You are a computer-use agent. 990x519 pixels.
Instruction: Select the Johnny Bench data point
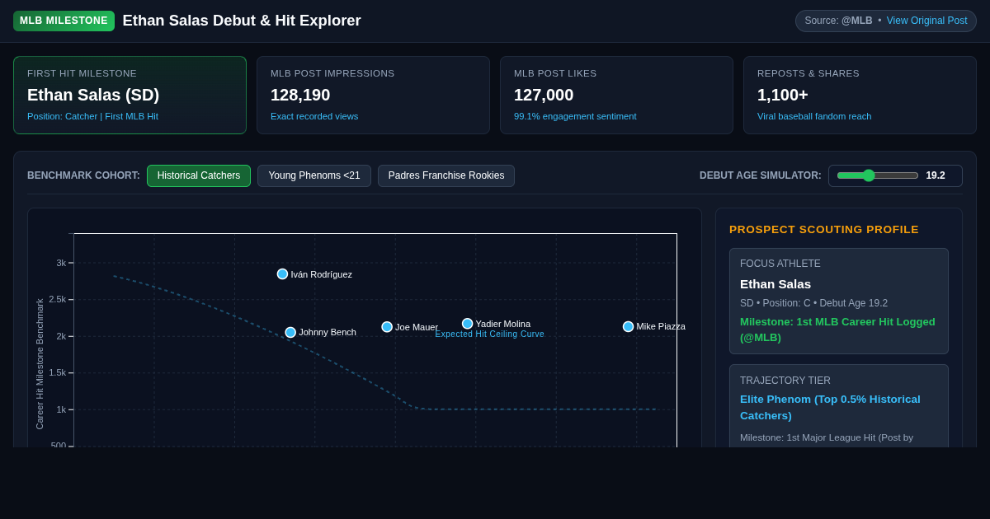point(290,333)
